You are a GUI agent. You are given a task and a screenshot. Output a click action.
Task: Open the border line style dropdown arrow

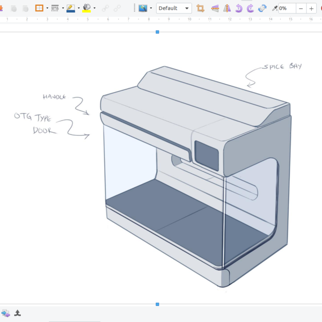(x=63, y=8)
